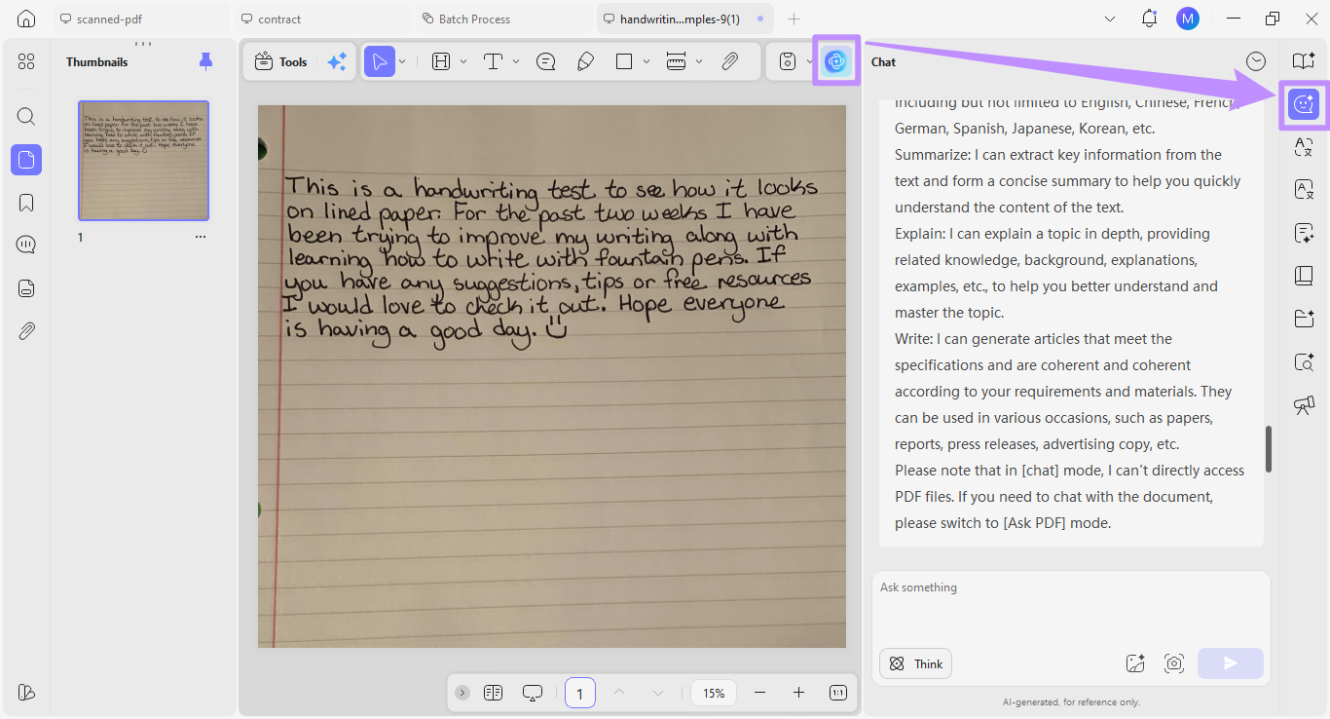Open the translate selection icon in right sidebar
1330x719 pixels.
tap(1304, 147)
